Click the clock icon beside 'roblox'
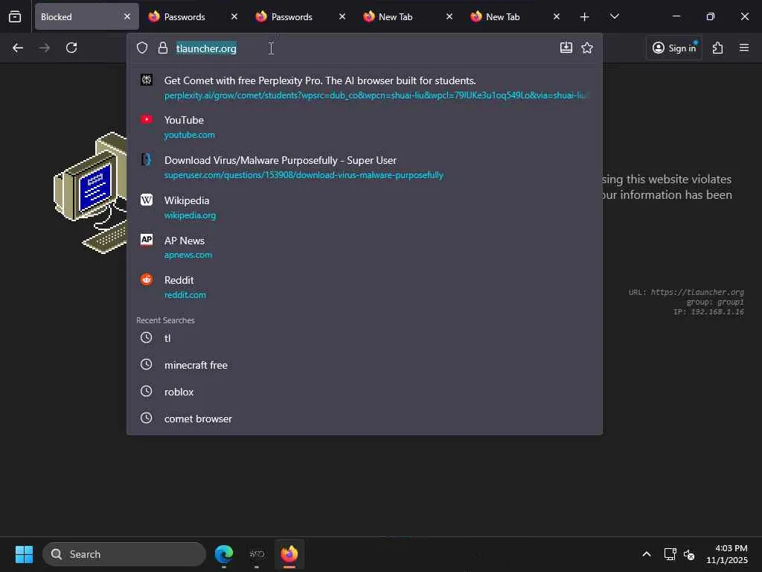The width and height of the screenshot is (762, 572). click(147, 391)
